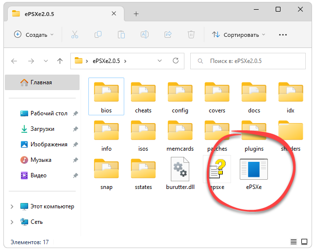The width and height of the screenshot is (314, 250).
Task: Select the shaders folder
Action: (x=291, y=135)
